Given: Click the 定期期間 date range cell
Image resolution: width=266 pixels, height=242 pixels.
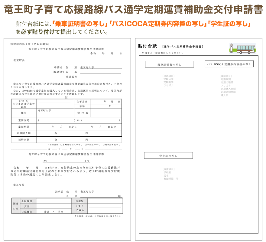Looking at the screenshot, I should 79,127.
